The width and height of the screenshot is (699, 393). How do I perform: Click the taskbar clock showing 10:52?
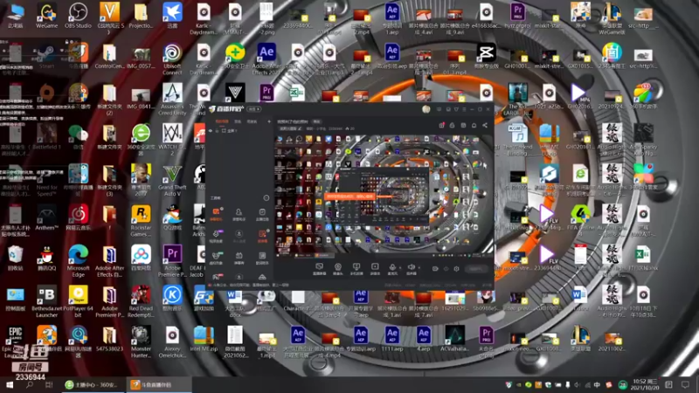pyautogui.click(x=646, y=384)
